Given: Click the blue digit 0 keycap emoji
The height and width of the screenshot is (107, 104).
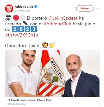Looking at the screenshot, I should point(21,29).
